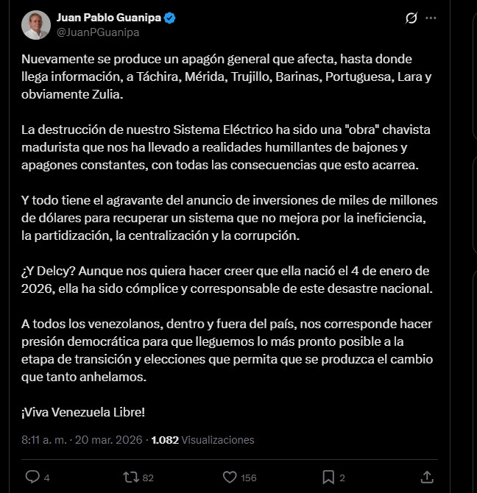Click the "¡Viva Venezuela Libre!" line

[83, 412]
